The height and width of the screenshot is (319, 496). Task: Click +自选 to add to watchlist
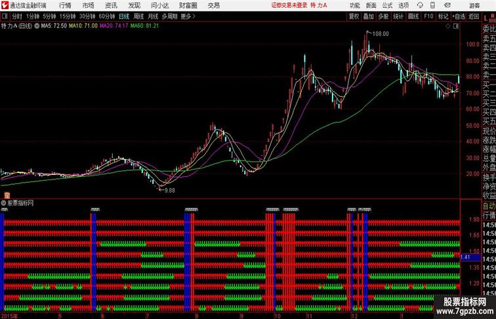(459, 16)
